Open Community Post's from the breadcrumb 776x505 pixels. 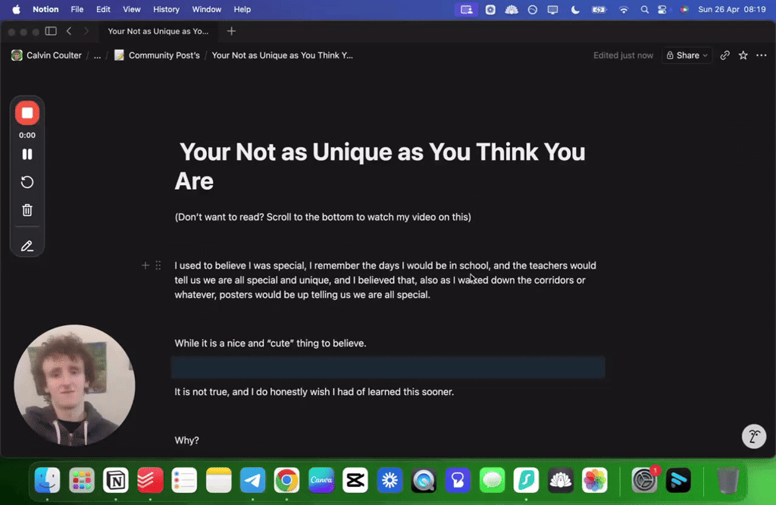click(x=163, y=55)
